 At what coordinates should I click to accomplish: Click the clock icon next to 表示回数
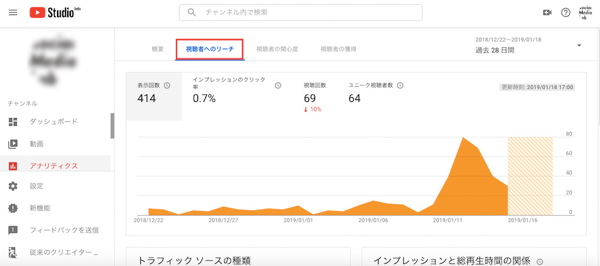pos(167,86)
